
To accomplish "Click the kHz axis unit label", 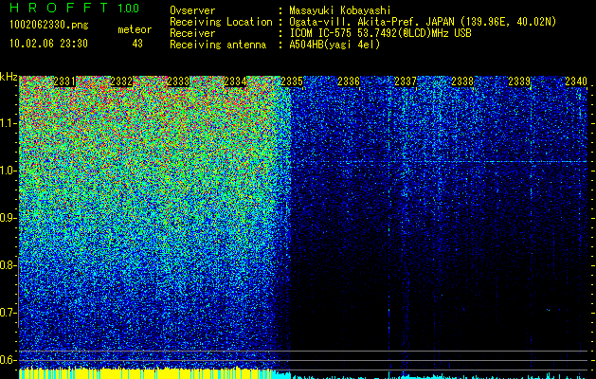I will coord(9,77).
